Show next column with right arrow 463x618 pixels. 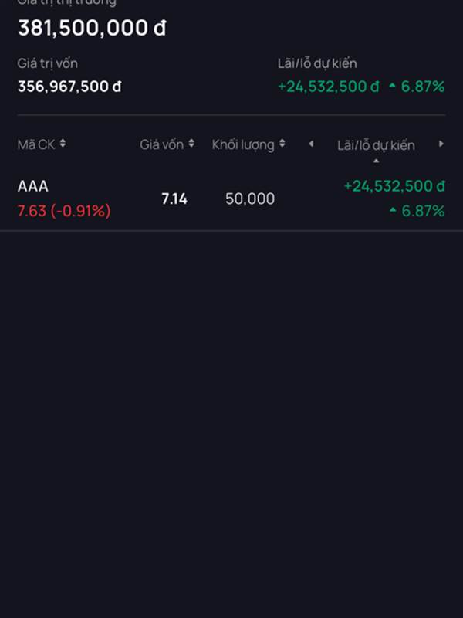point(441,144)
